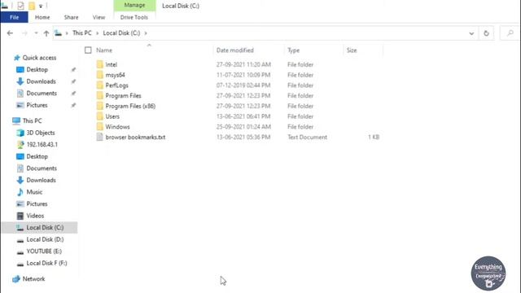Click New folder quick access toolbar icon
This screenshot has width=521, height=293.
[x=32, y=6]
